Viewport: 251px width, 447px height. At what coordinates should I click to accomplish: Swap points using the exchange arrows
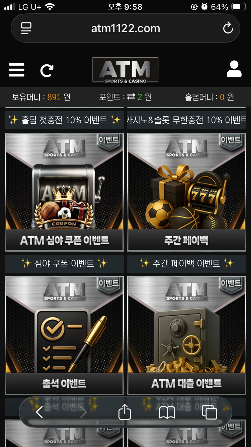point(131,97)
